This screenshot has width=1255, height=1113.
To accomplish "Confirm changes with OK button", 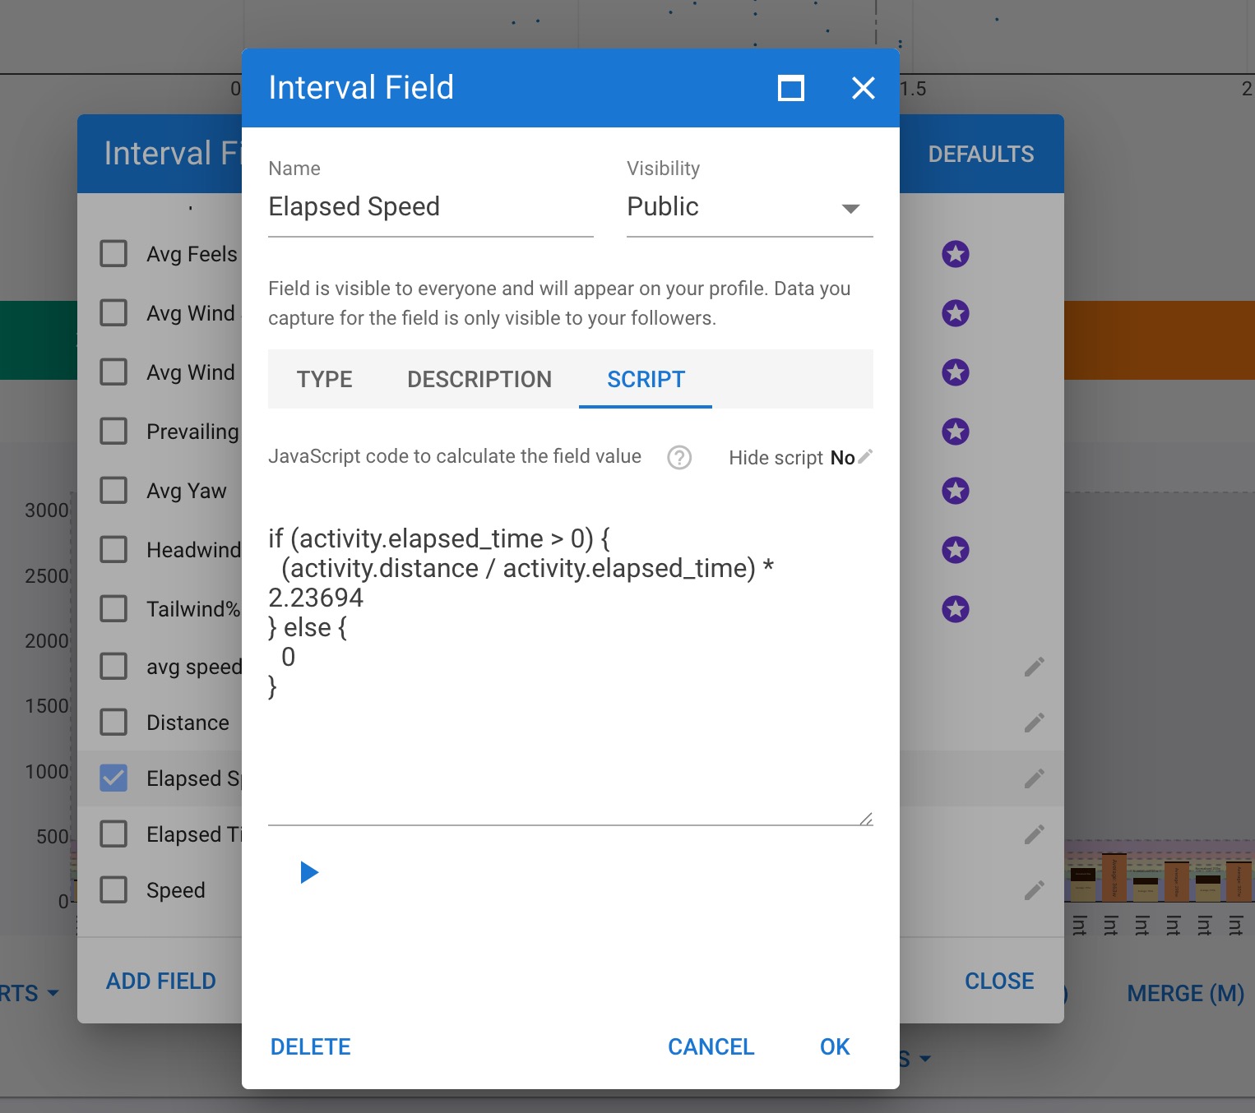I will click(x=834, y=1046).
